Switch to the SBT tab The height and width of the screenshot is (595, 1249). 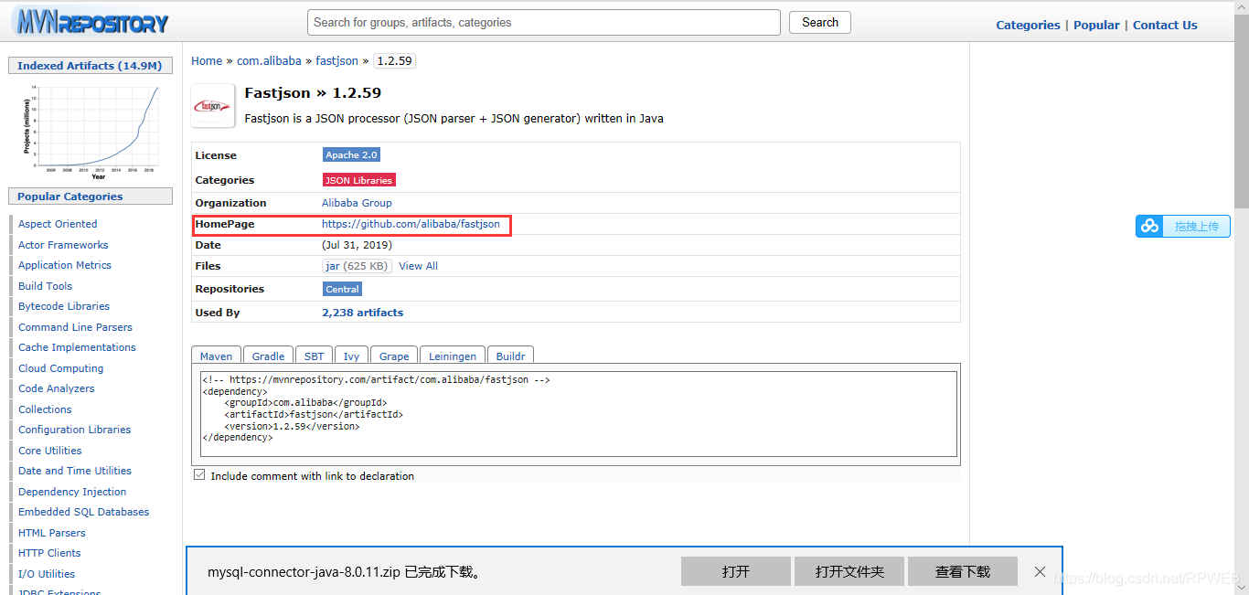pos(314,356)
